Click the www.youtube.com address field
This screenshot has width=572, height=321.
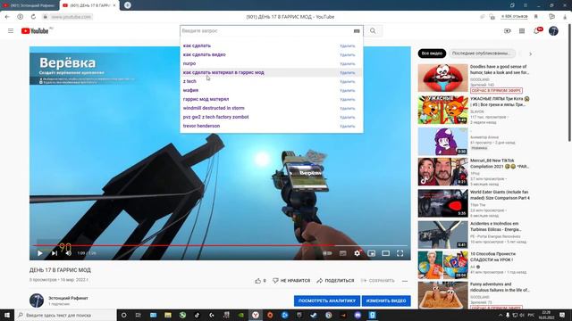(x=71, y=17)
